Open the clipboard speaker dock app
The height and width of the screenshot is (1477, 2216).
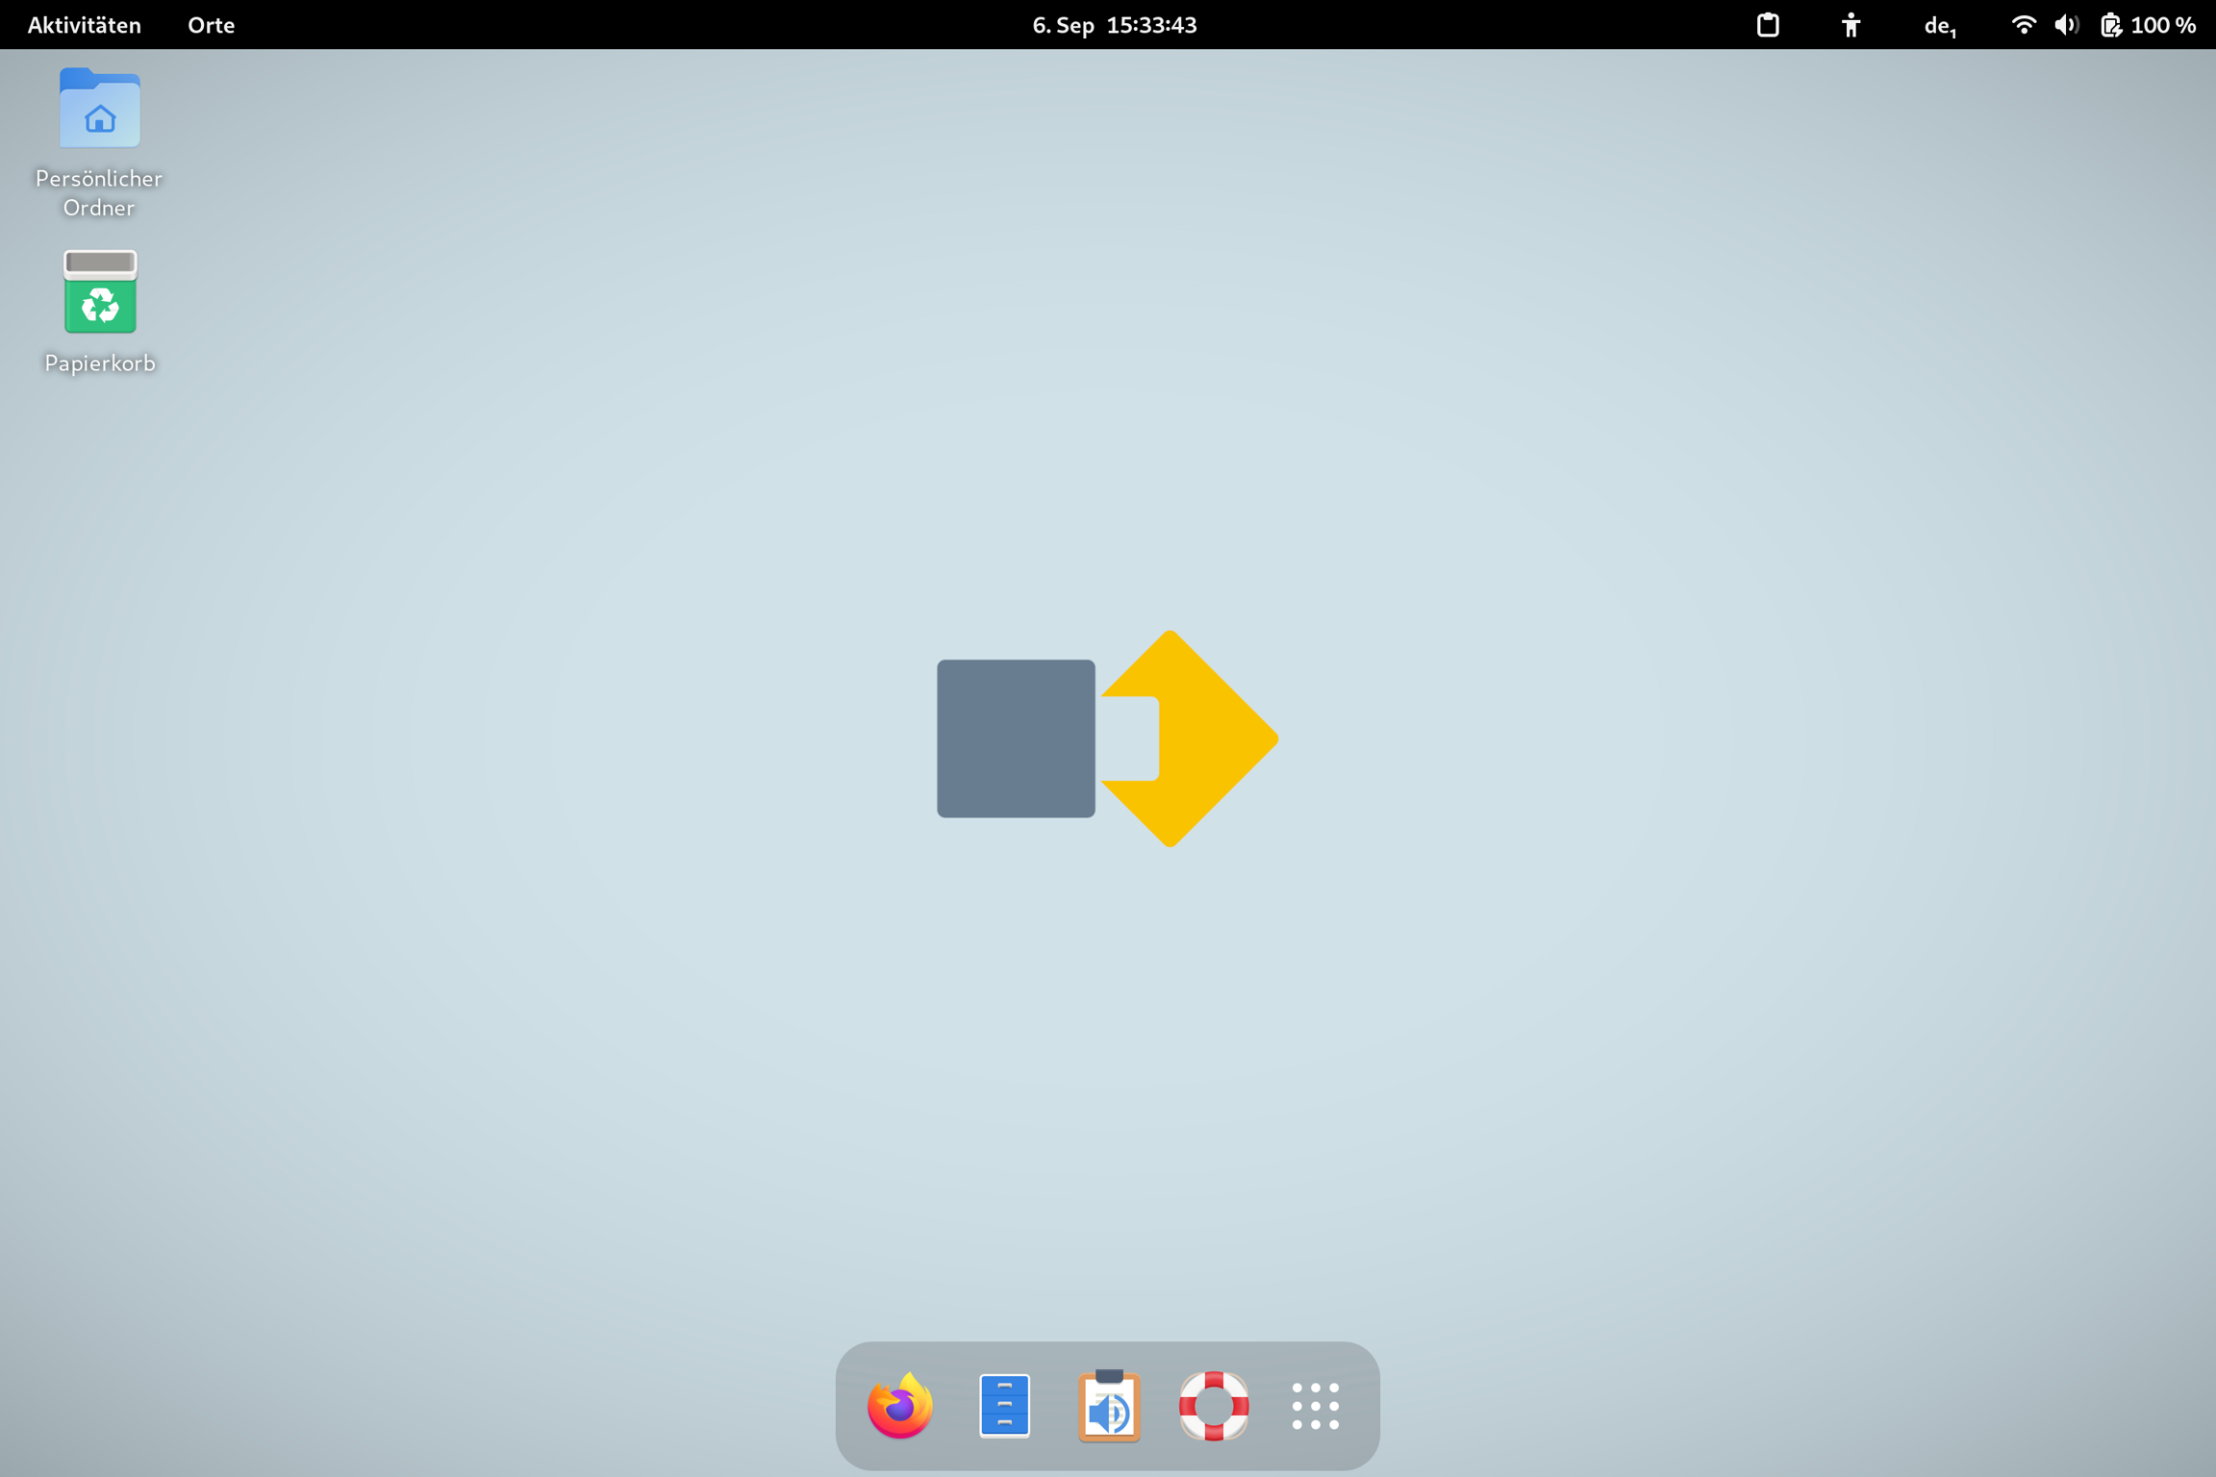[1109, 1406]
